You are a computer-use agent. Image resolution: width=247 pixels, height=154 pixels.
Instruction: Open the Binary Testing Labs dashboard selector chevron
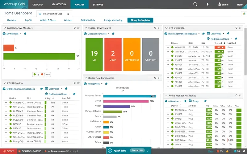40,14
